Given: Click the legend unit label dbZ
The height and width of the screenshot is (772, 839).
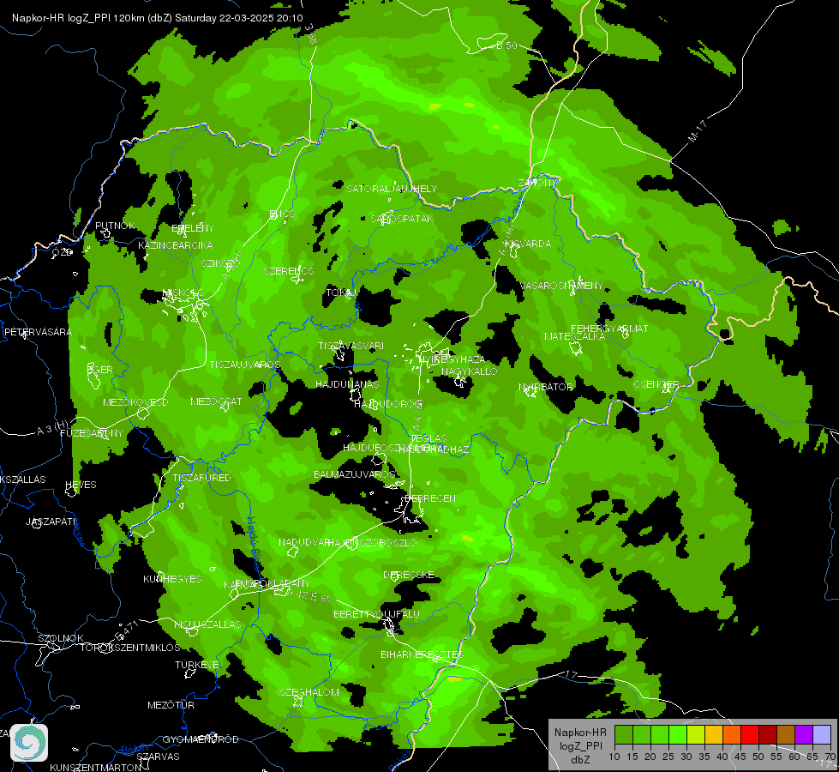Looking at the screenshot, I should pos(580,760).
